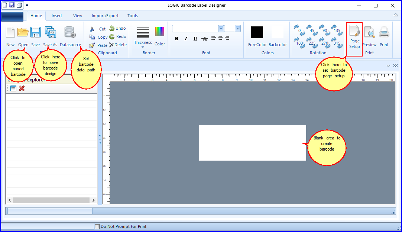Open the design panel dropdown arrow
This screenshot has height=232, width=402.
coord(388,66)
